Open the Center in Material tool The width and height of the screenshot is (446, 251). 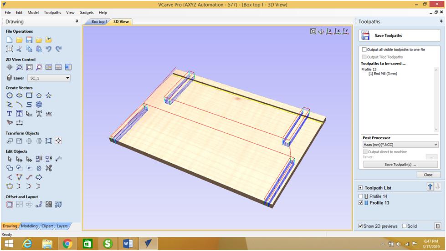(x=58, y=141)
